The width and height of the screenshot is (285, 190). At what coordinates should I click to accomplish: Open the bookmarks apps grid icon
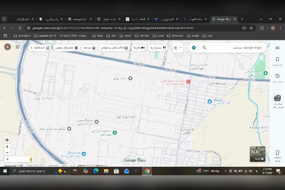pos(5,36)
